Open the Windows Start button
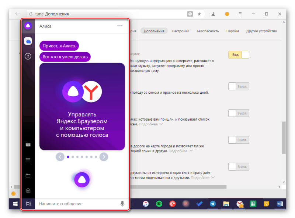The image size is (295, 218). point(15,204)
